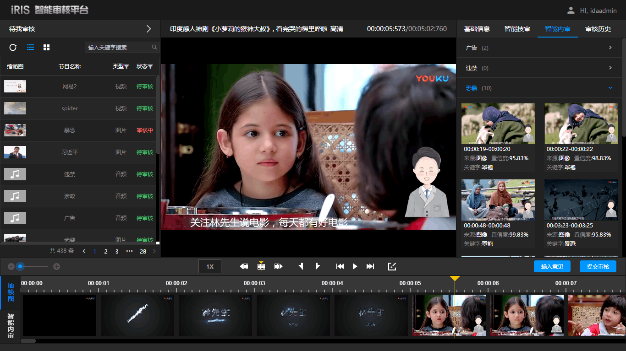The height and width of the screenshot is (351, 626).
Task: Select the spider video row
Action: (x=79, y=108)
